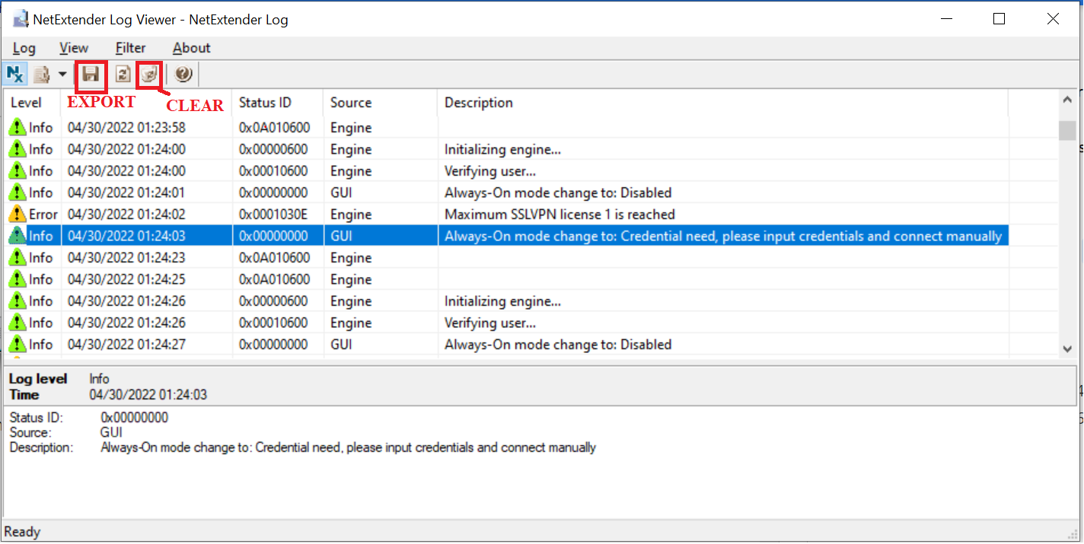Select the '0x00010600' cell in 01:24:26 row
This screenshot has width=1084, height=544.
pos(273,323)
